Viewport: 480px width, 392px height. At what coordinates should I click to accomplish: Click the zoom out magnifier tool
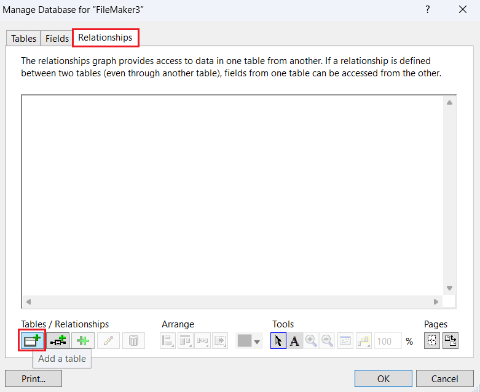click(328, 340)
